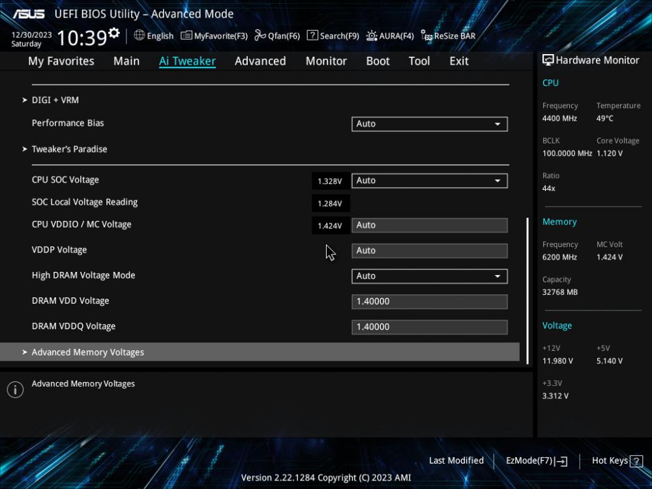The height and width of the screenshot is (489, 652).
Task: Open the MyFavorite(F3) list icon
Action: (x=186, y=36)
